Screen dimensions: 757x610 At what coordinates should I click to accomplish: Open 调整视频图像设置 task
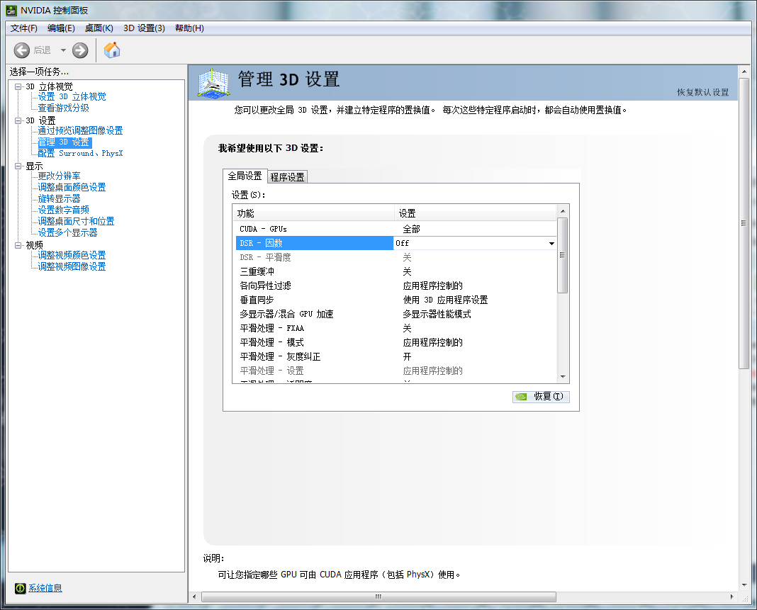click(x=72, y=266)
